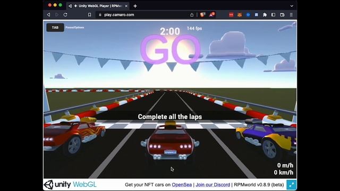This screenshot has height=191, width=340.
Task: Close the Unity WebGL Player tab
Action: (x=126, y=6)
